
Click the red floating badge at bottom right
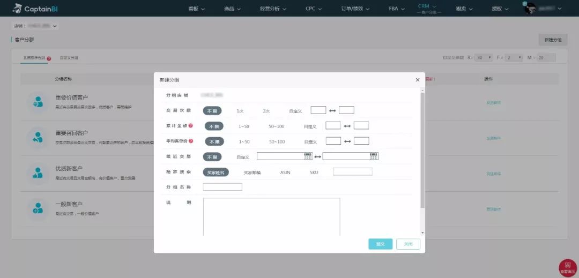pos(568,268)
